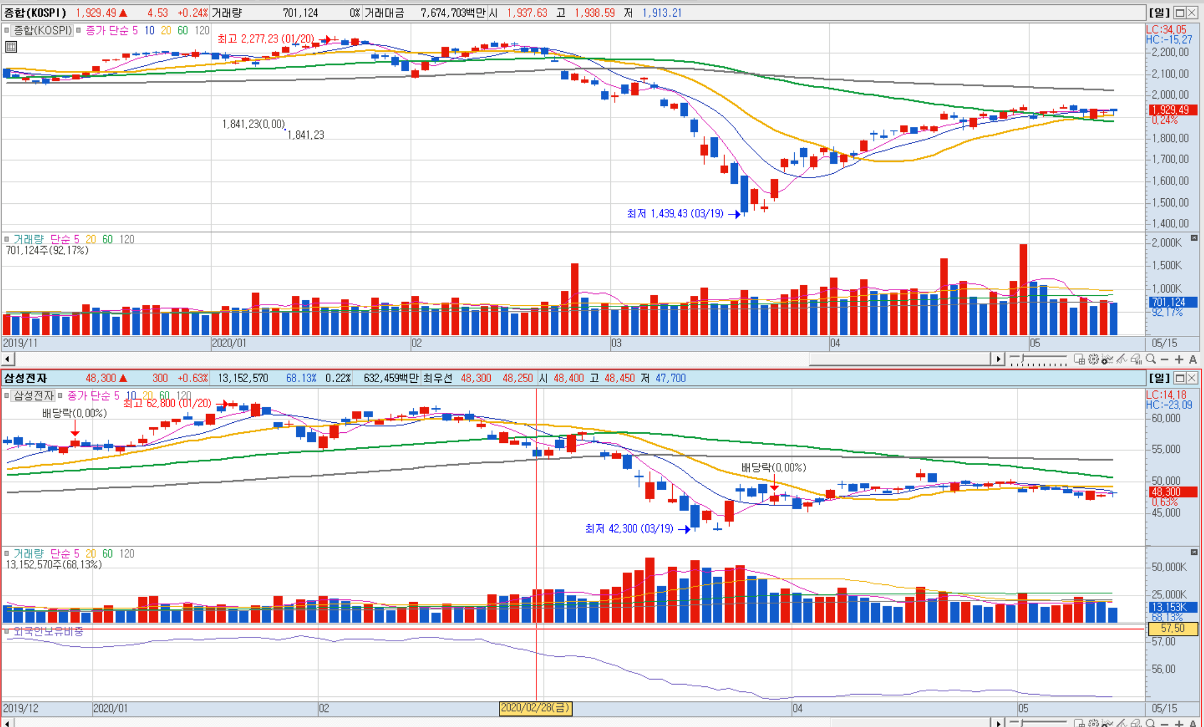
Task: Open the indicator add icon in the KOSPI toolbar
Action: click(x=1107, y=360)
